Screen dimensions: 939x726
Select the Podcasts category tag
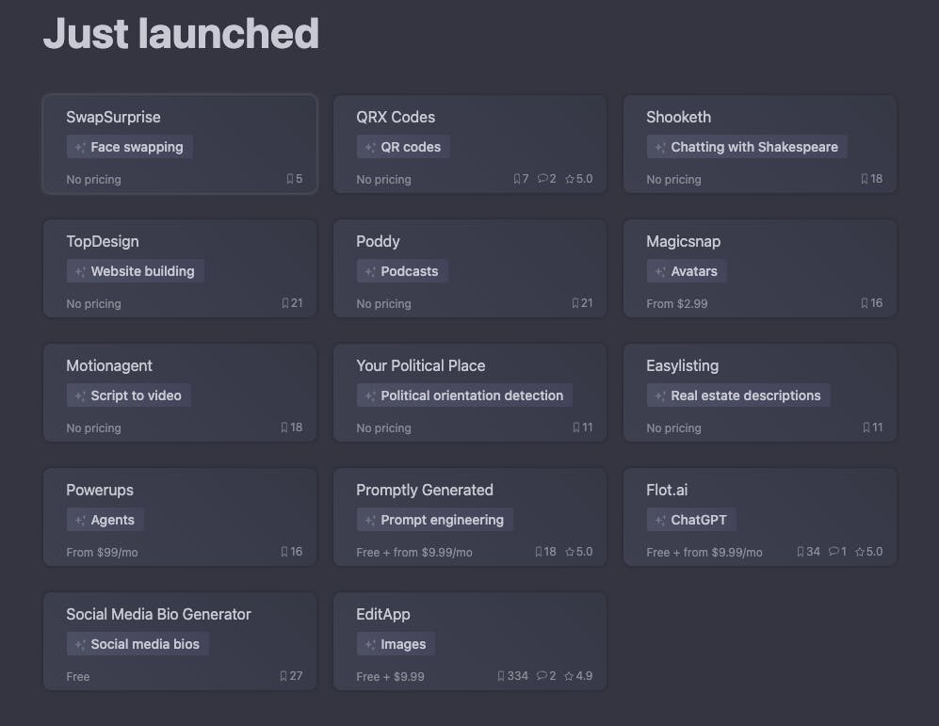(x=402, y=271)
